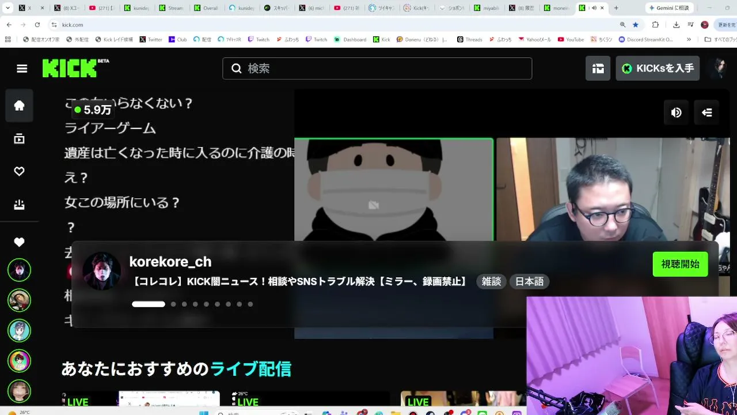
Task: Open the YouTube bookmark
Action: pos(570,40)
